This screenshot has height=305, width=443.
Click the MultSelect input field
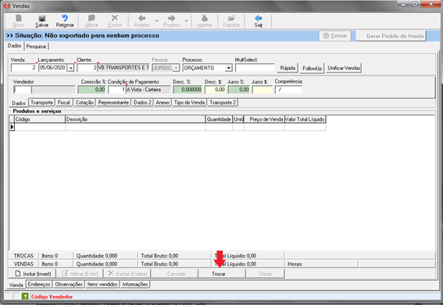click(255, 68)
